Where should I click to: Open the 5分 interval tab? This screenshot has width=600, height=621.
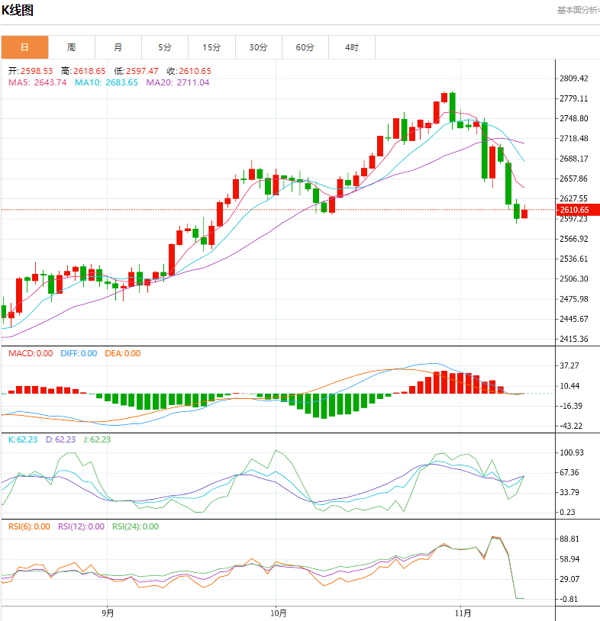point(165,47)
